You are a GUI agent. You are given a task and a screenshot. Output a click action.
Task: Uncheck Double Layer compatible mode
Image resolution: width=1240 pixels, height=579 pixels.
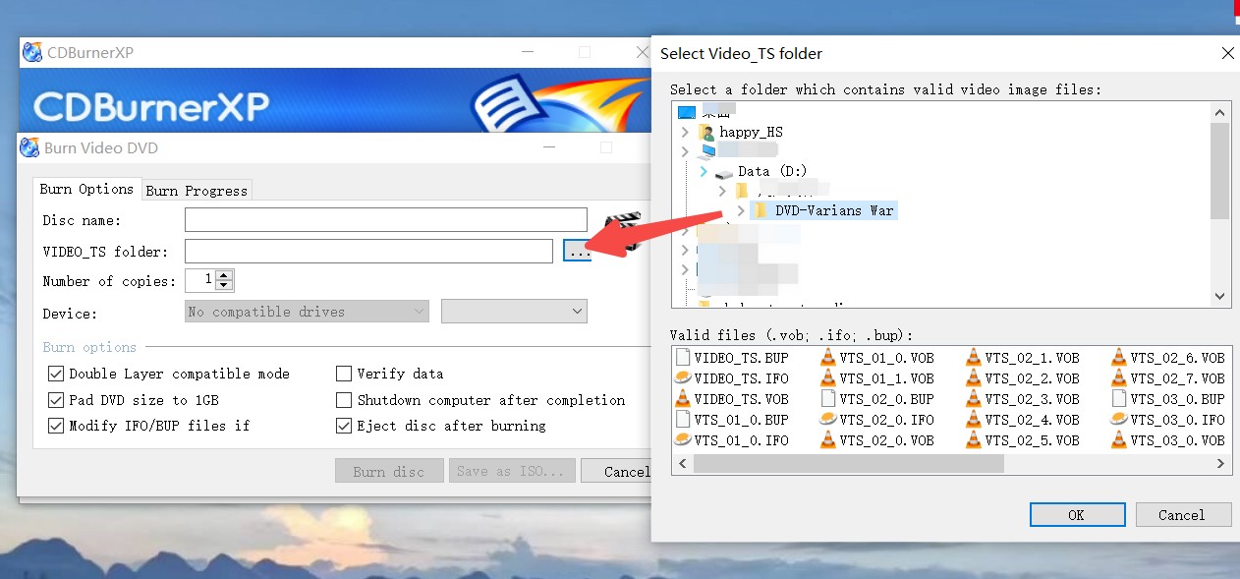click(x=56, y=374)
